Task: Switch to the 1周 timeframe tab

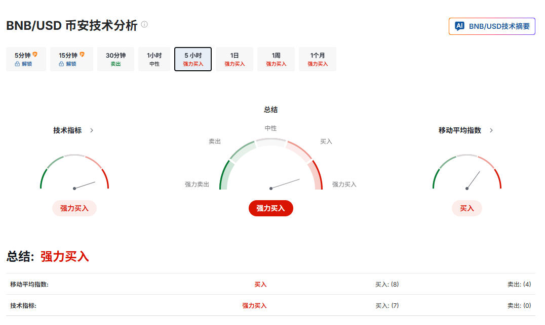Action: coord(276,59)
